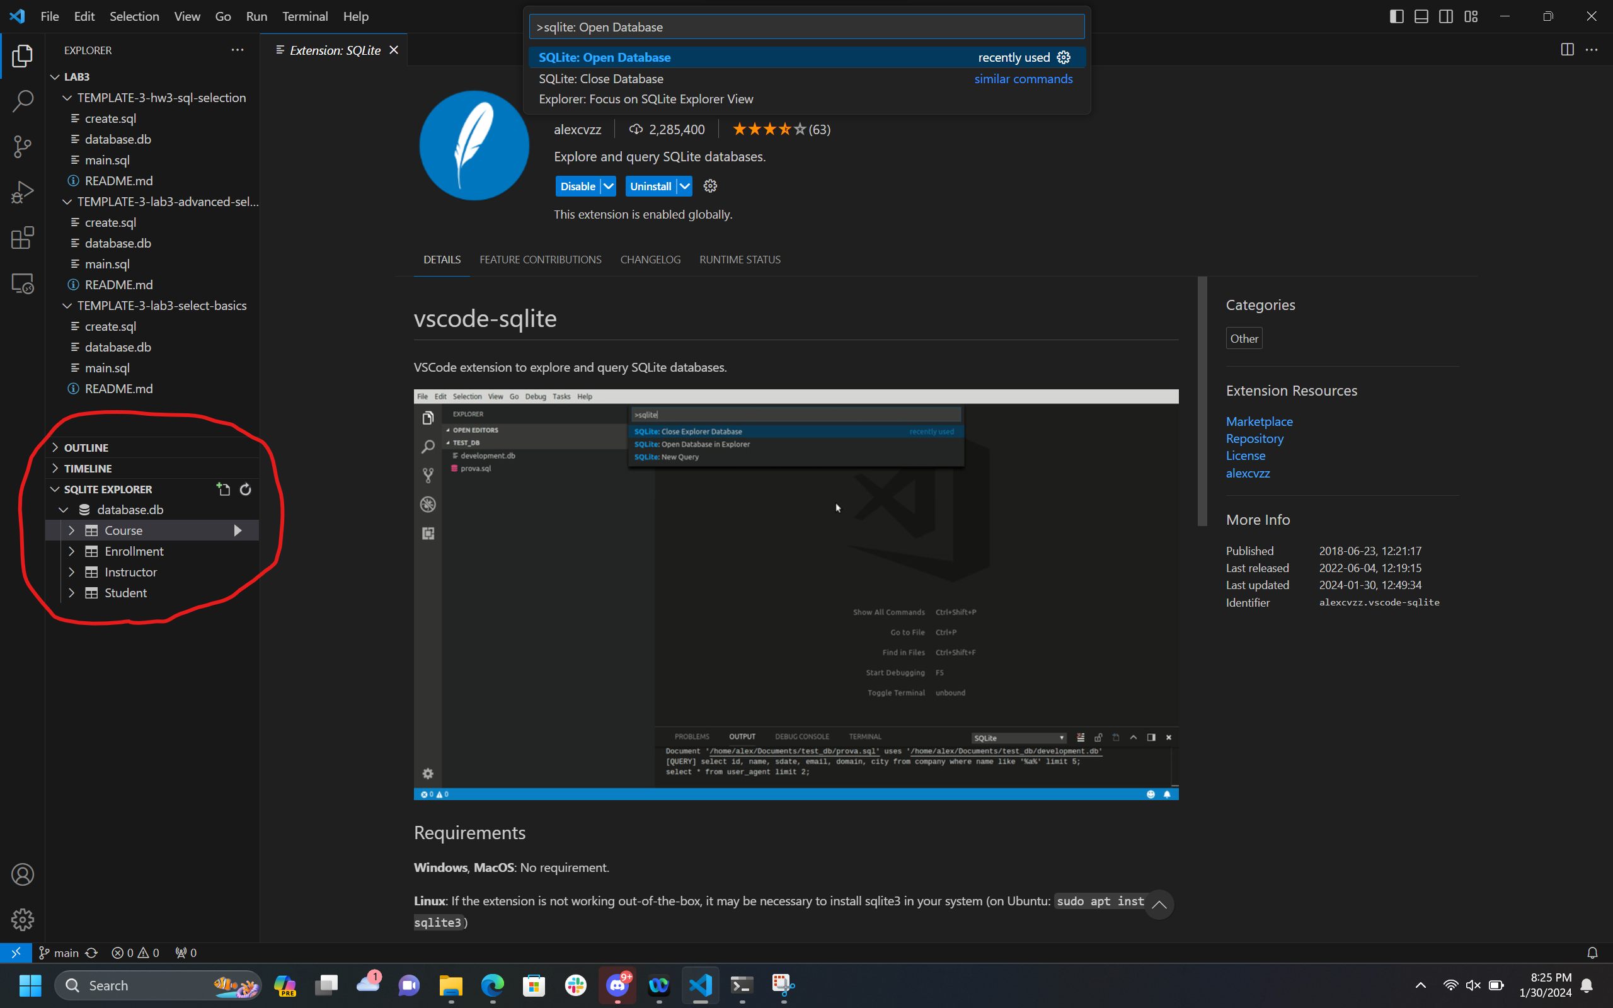Toggle the bottom panel layout button
The width and height of the screenshot is (1613, 1008).
pyautogui.click(x=1421, y=16)
